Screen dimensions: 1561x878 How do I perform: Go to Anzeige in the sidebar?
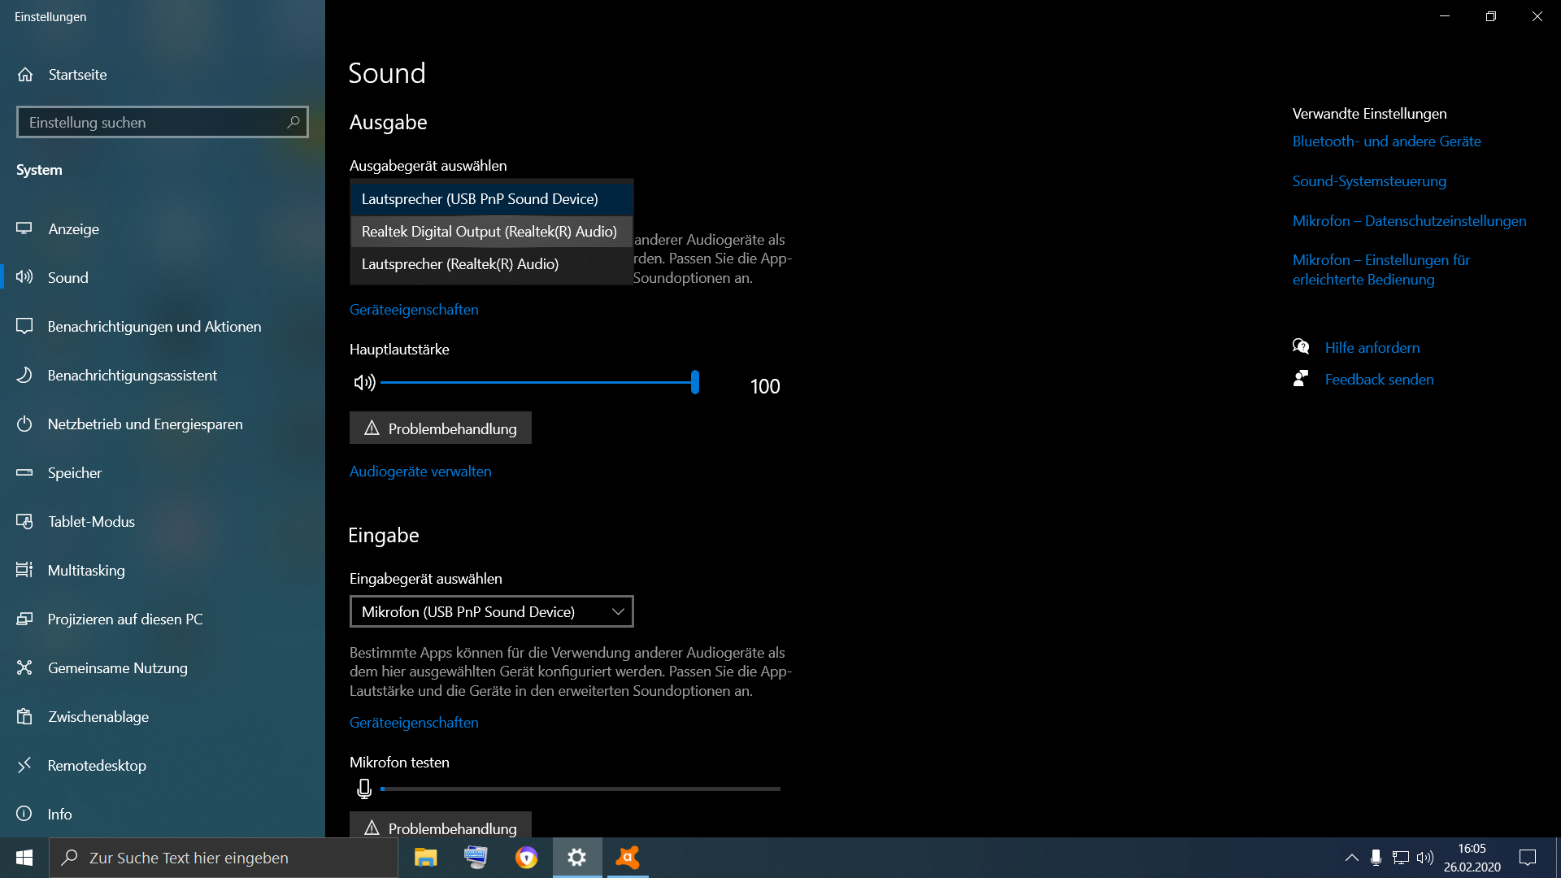click(x=73, y=229)
